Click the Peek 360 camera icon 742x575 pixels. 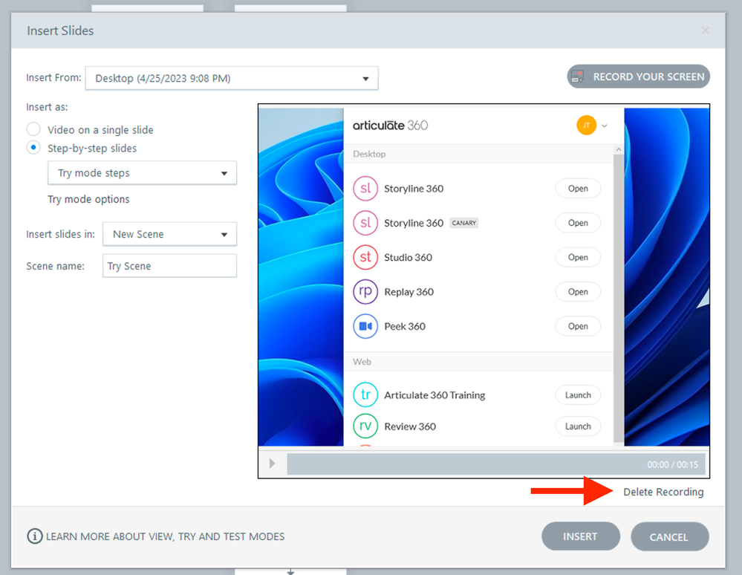coord(365,326)
